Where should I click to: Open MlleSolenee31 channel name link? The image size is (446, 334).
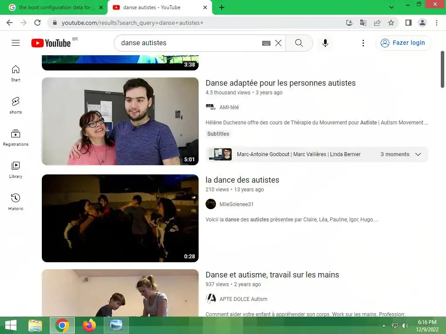tap(237, 204)
